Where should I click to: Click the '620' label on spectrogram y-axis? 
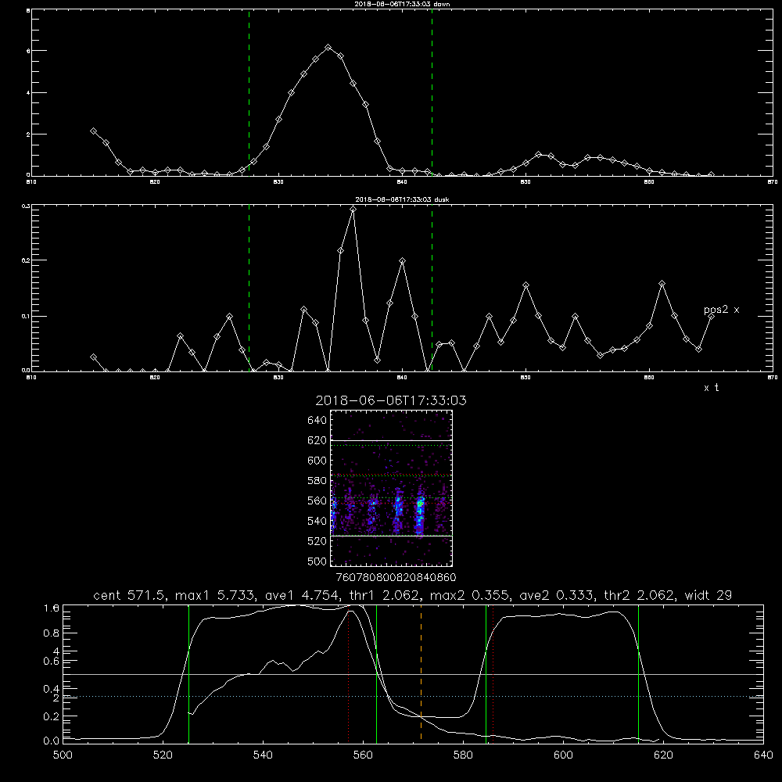(x=317, y=440)
